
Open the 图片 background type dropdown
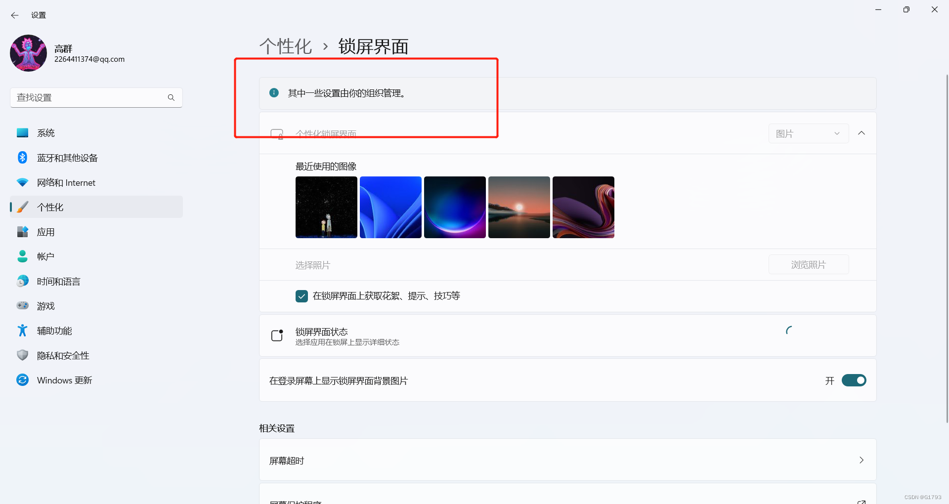click(809, 133)
